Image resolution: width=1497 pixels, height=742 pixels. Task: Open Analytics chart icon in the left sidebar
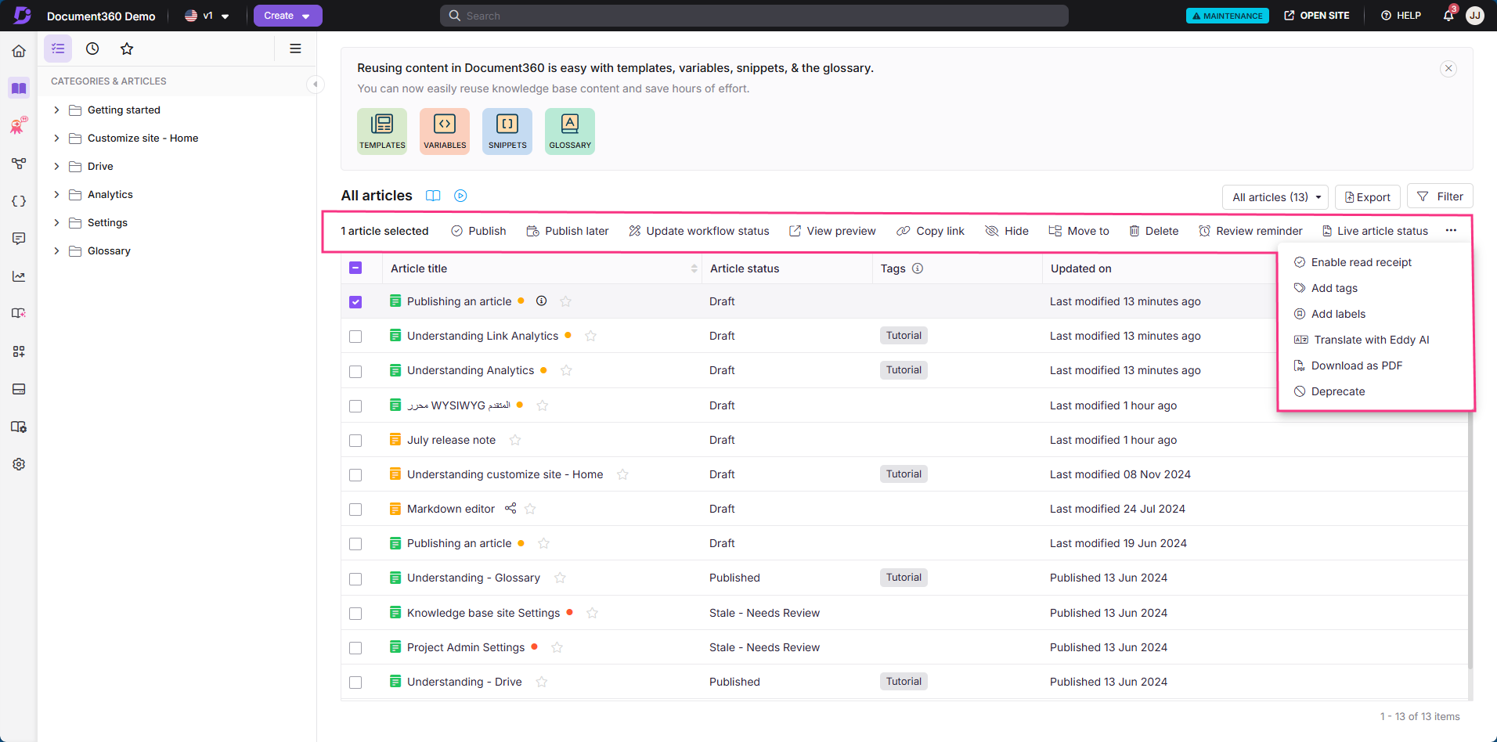point(18,276)
